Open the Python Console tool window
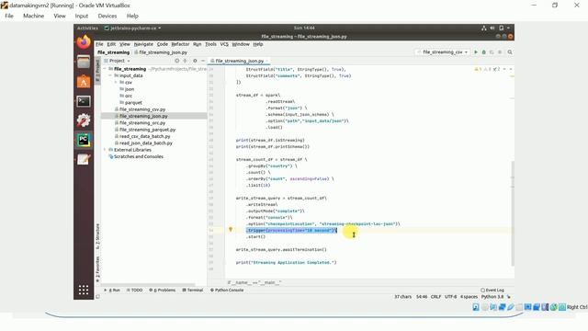 [227, 291]
